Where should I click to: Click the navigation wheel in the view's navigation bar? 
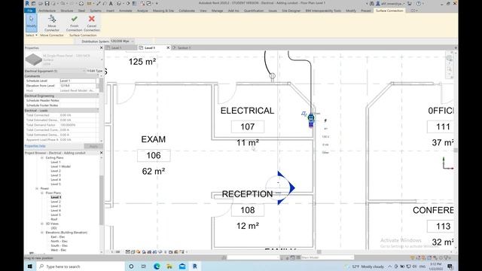tap(449, 59)
